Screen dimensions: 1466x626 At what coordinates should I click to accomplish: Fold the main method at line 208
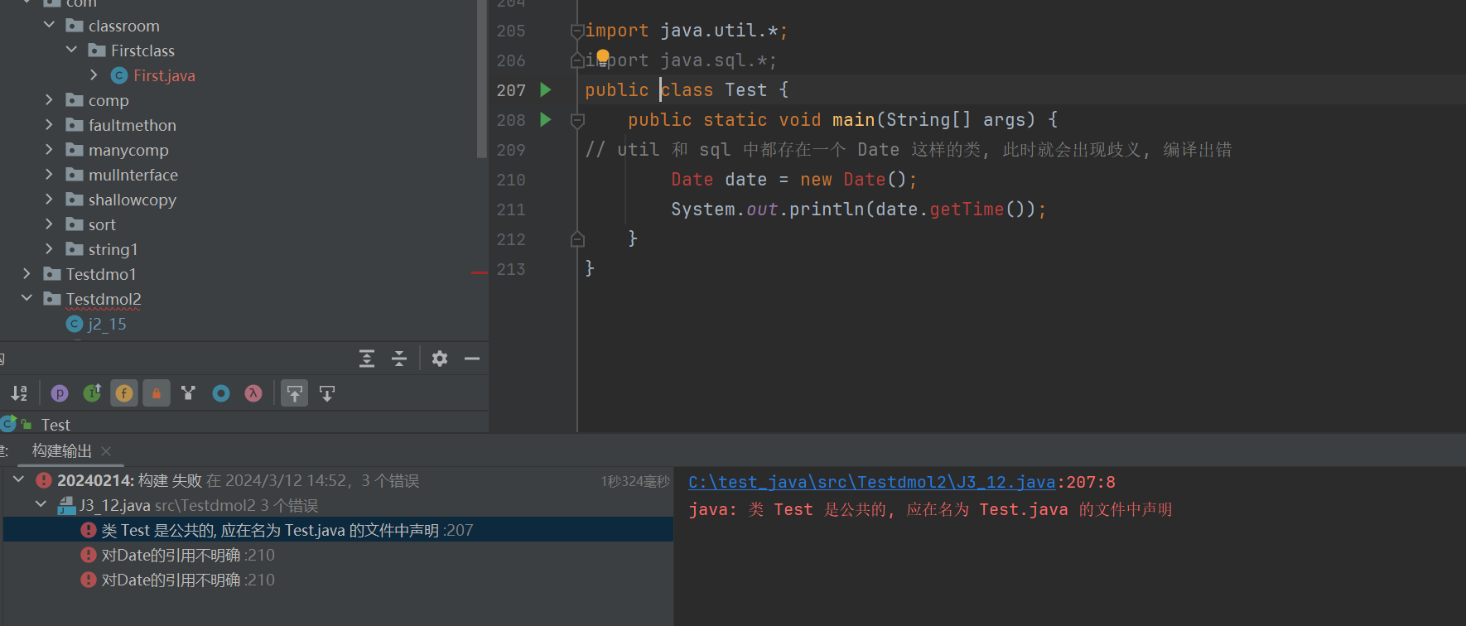click(x=577, y=121)
